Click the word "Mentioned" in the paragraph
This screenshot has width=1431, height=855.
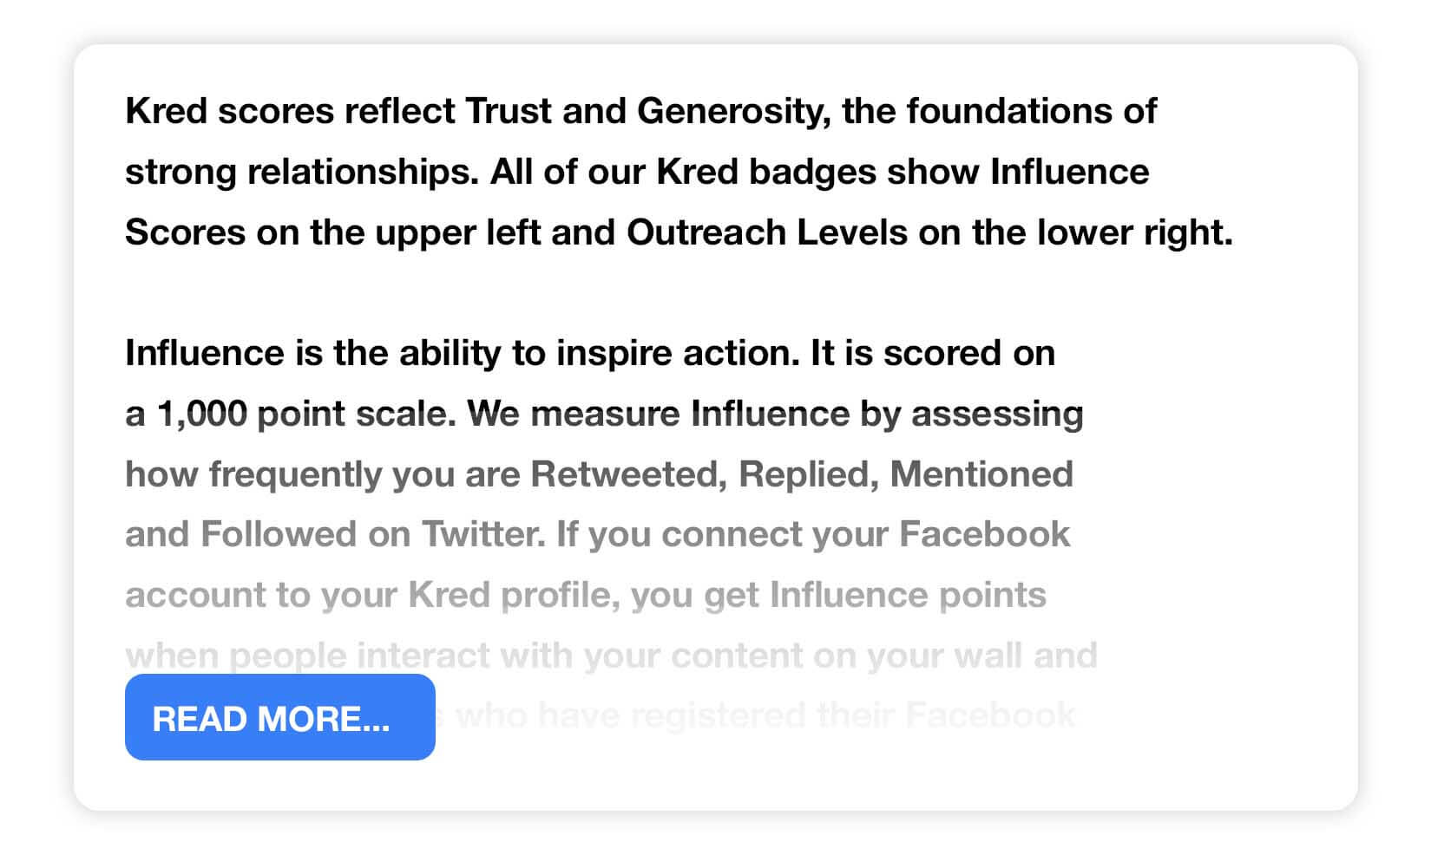tap(981, 474)
